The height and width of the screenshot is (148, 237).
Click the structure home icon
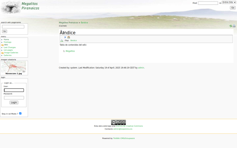[x=69, y=37]
